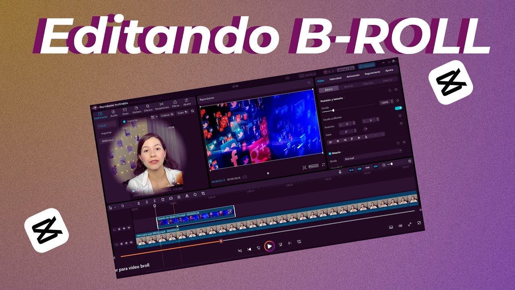The width and height of the screenshot is (515, 290).
Task: Toggle repeat in media player bar
Action: [299, 242]
